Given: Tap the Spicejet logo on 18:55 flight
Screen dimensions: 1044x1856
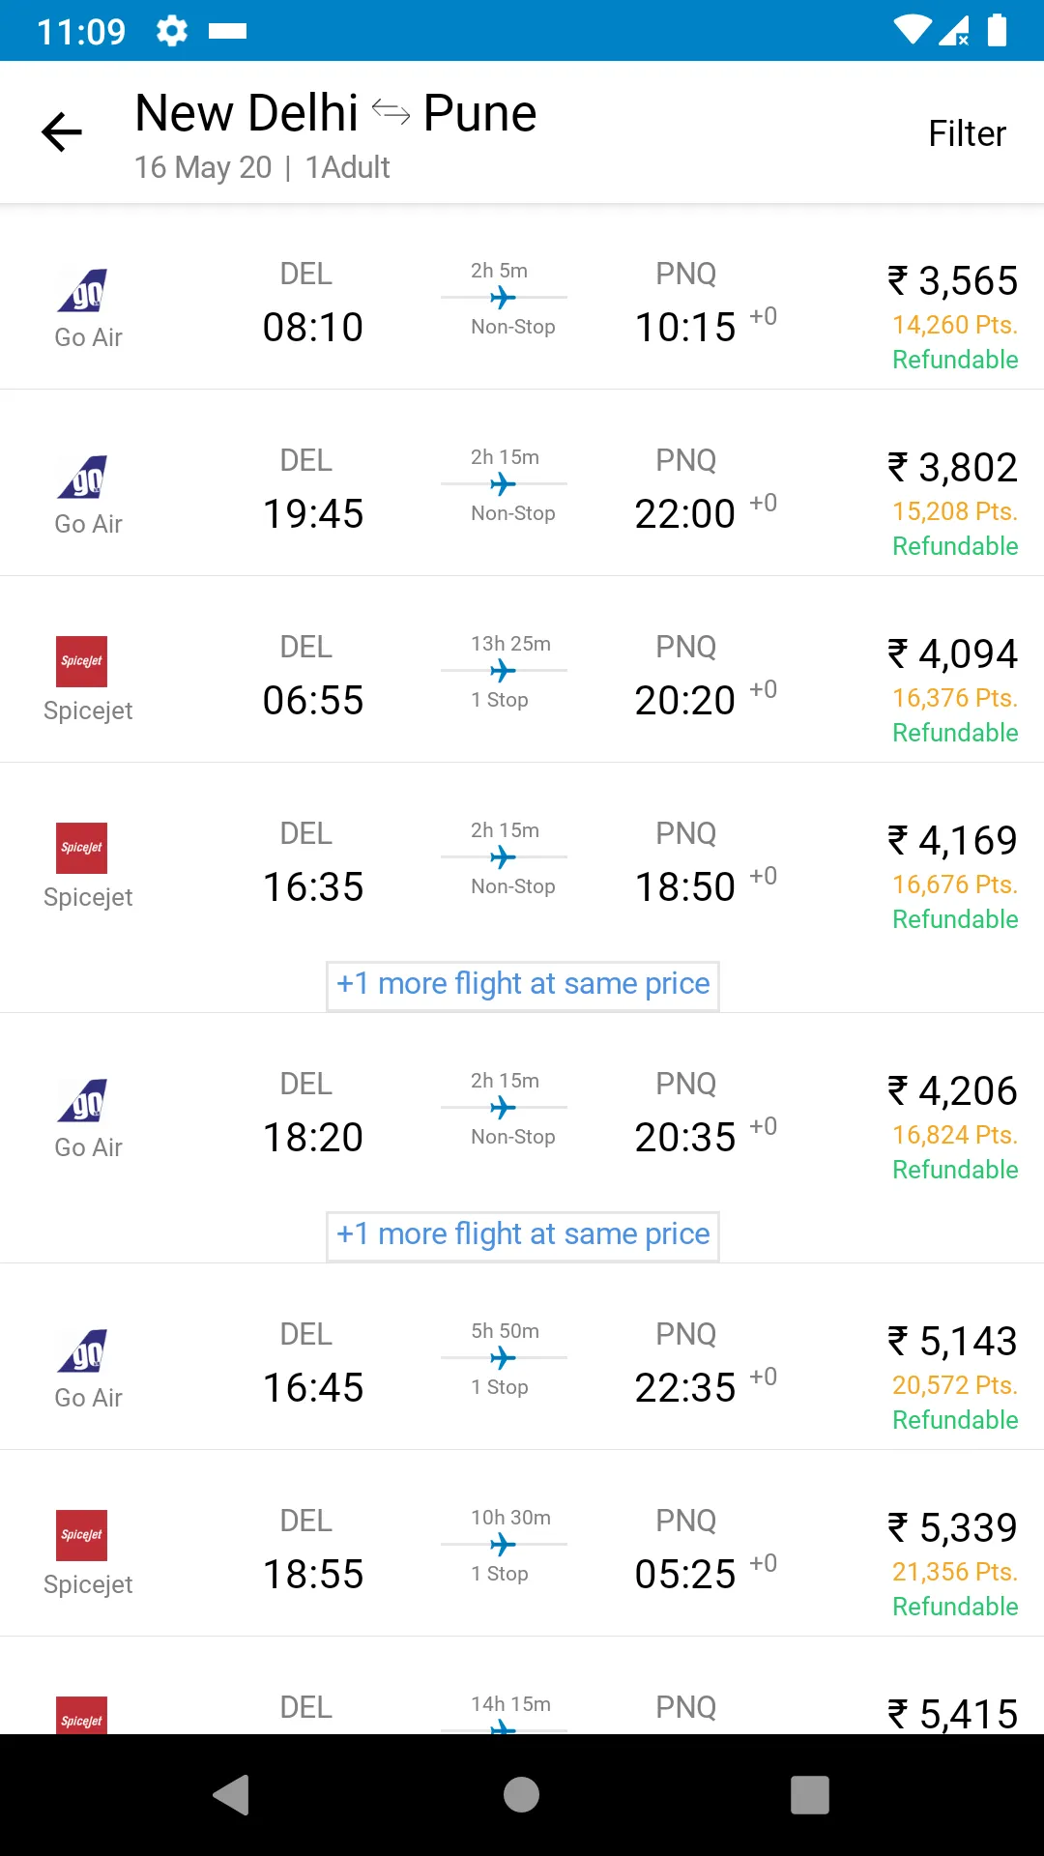Looking at the screenshot, I should coord(82,1536).
